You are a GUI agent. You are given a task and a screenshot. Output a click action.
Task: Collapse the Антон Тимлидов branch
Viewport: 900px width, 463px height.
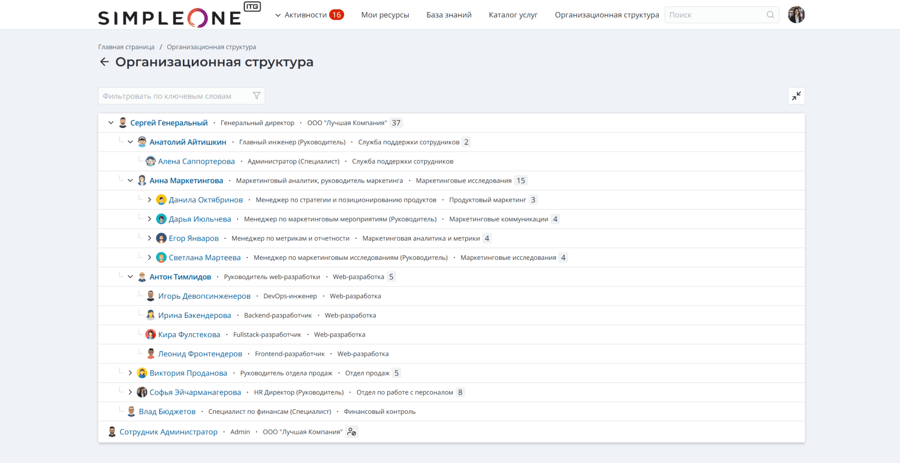[x=130, y=277]
